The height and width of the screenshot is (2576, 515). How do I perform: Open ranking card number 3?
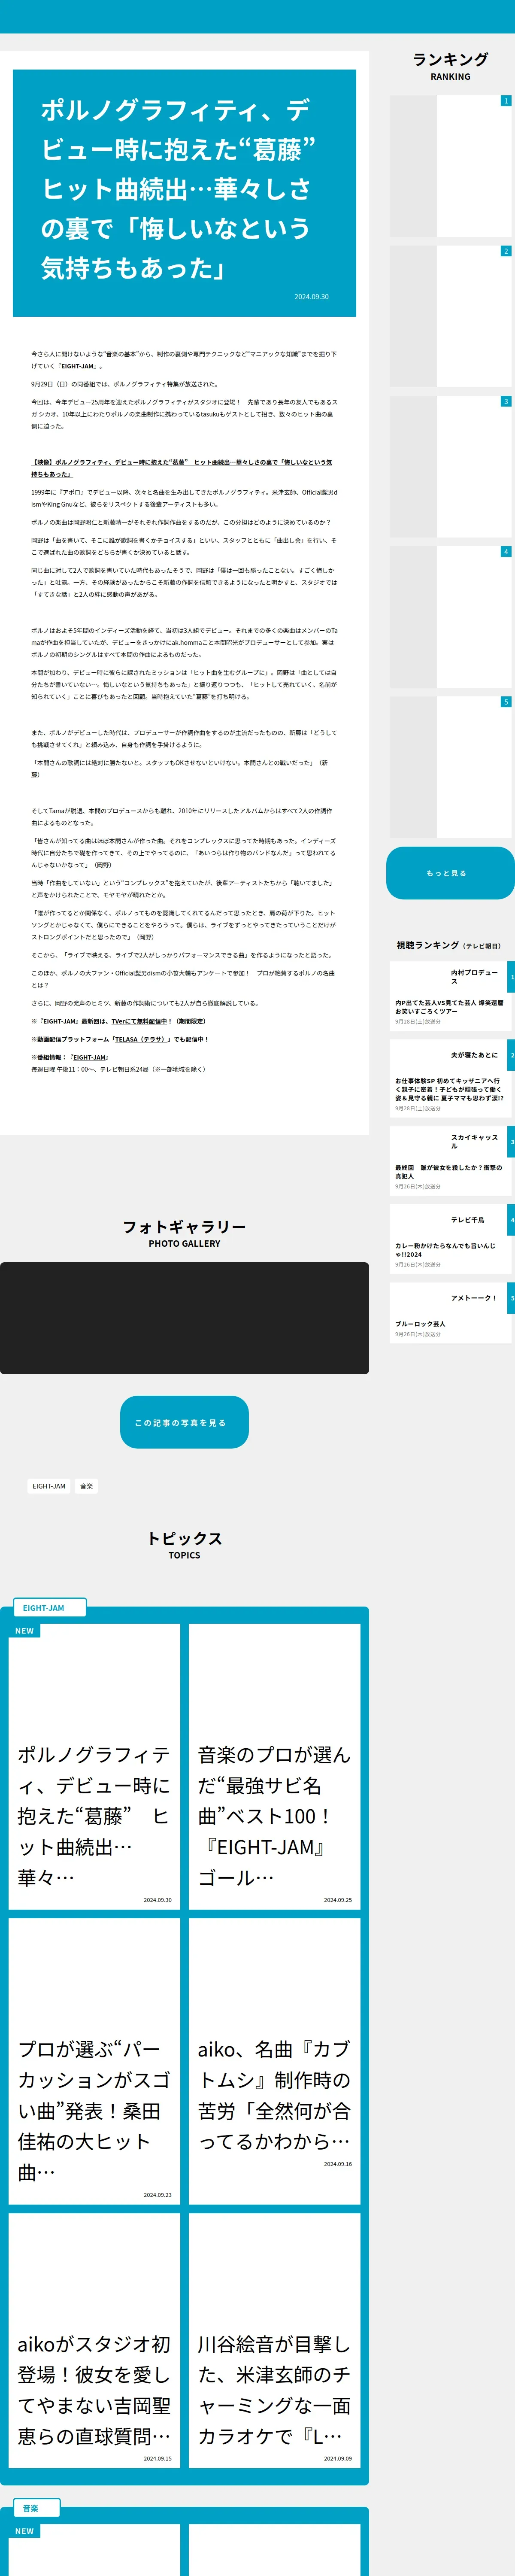(450, 466)
